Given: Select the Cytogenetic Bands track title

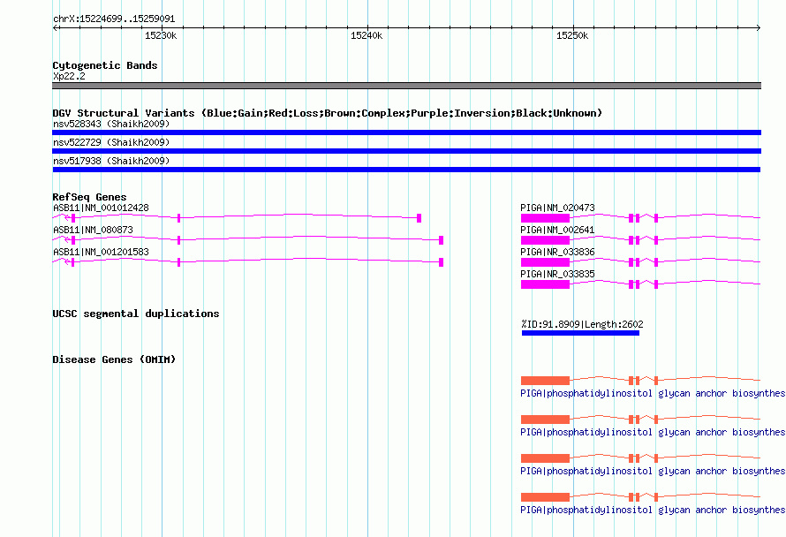Looking at the screenshot, I should (105, 65).
